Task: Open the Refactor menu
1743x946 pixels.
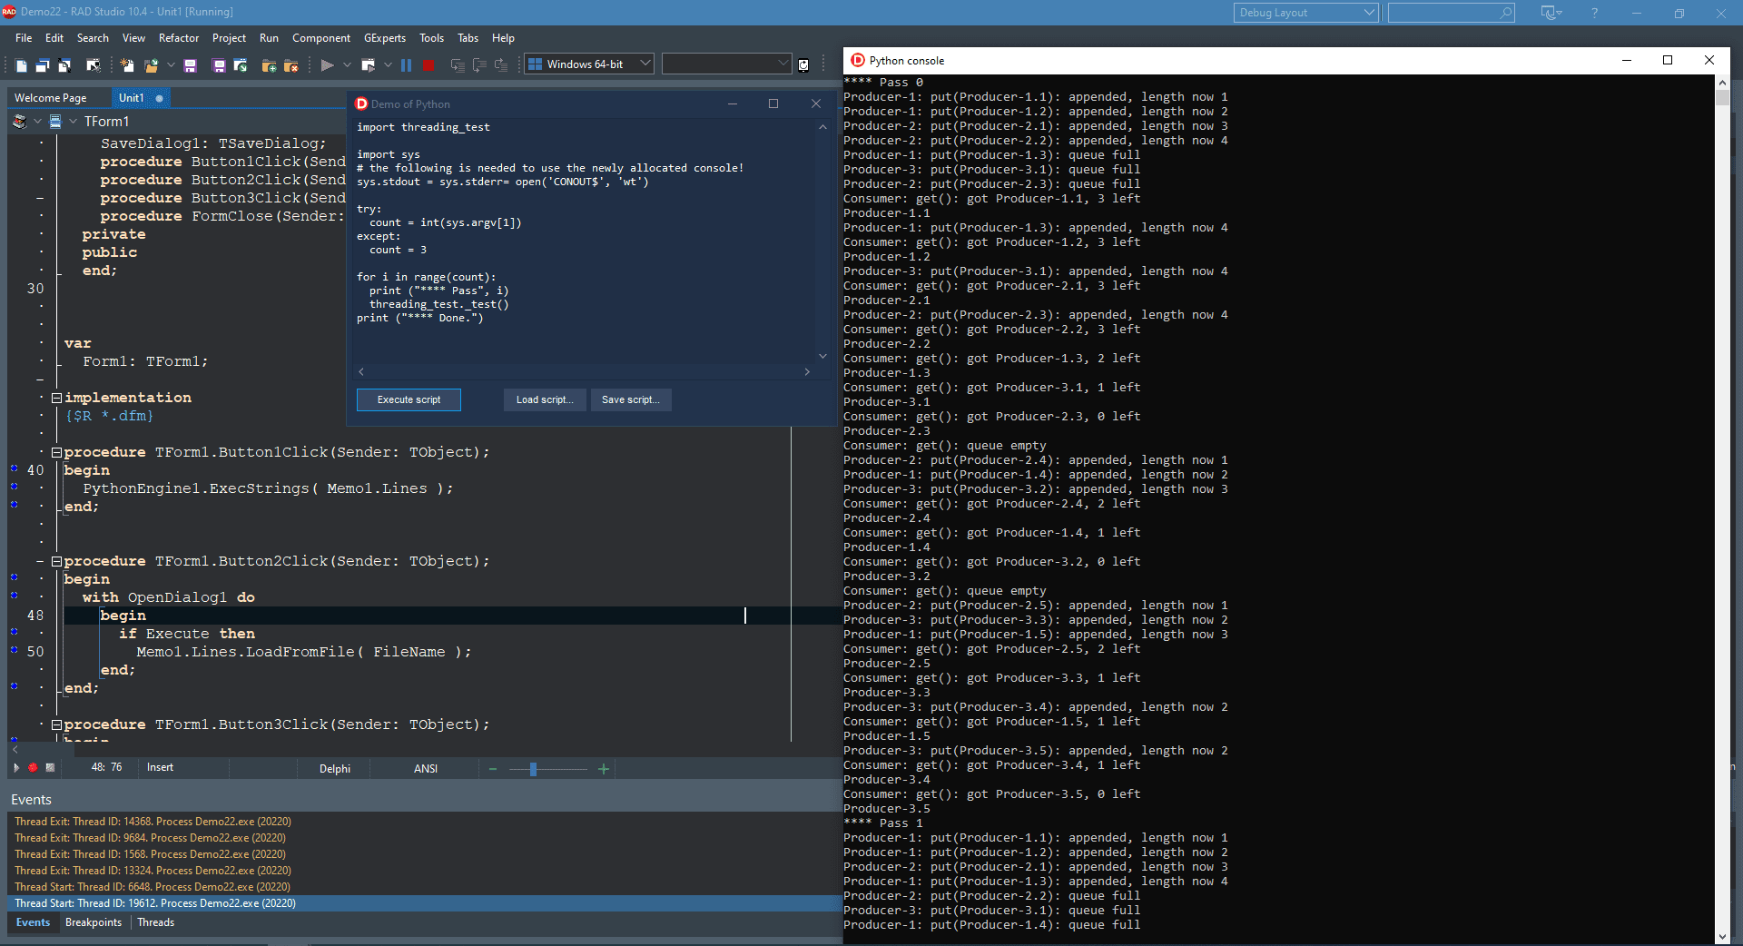Action: click(x=179, y=38)
